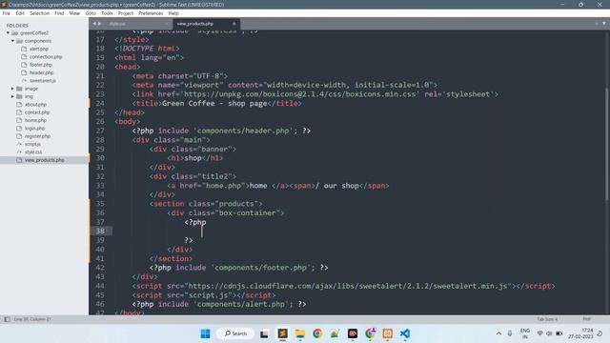Image resolution: width=610 pixels, height=343 pixels.
Task: Expand the image folder arrow
Action: click(x=12, y=89)
